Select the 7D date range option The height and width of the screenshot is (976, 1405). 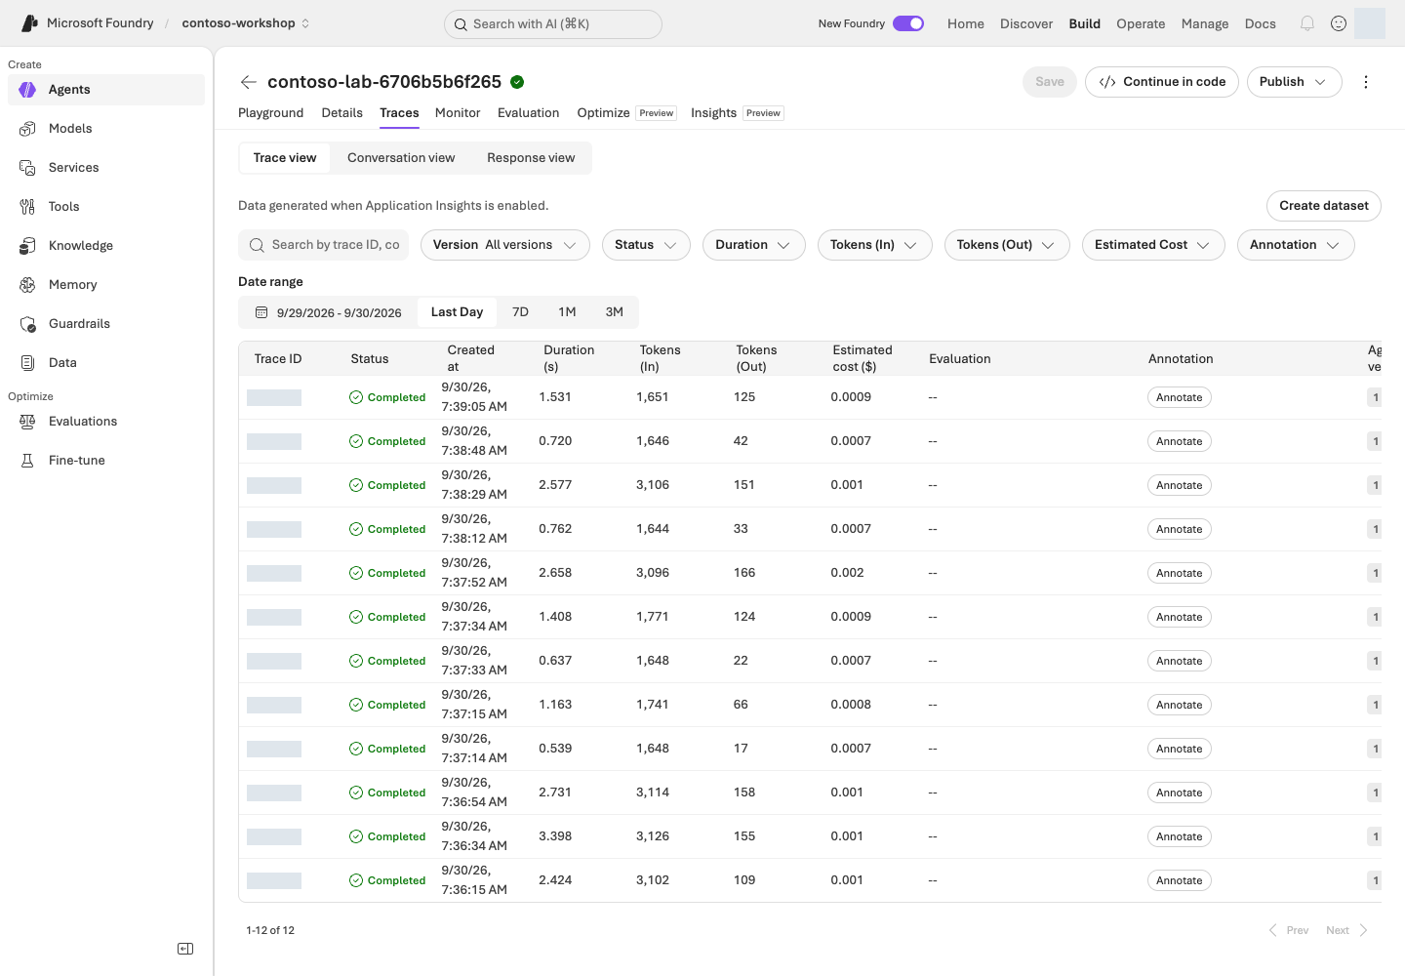click(x=520, y=312)
